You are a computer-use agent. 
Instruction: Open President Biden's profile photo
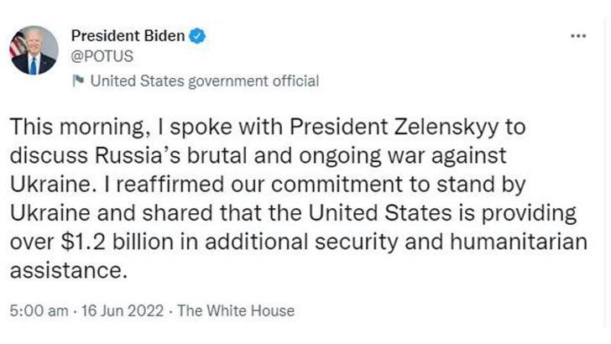(34, 50)
